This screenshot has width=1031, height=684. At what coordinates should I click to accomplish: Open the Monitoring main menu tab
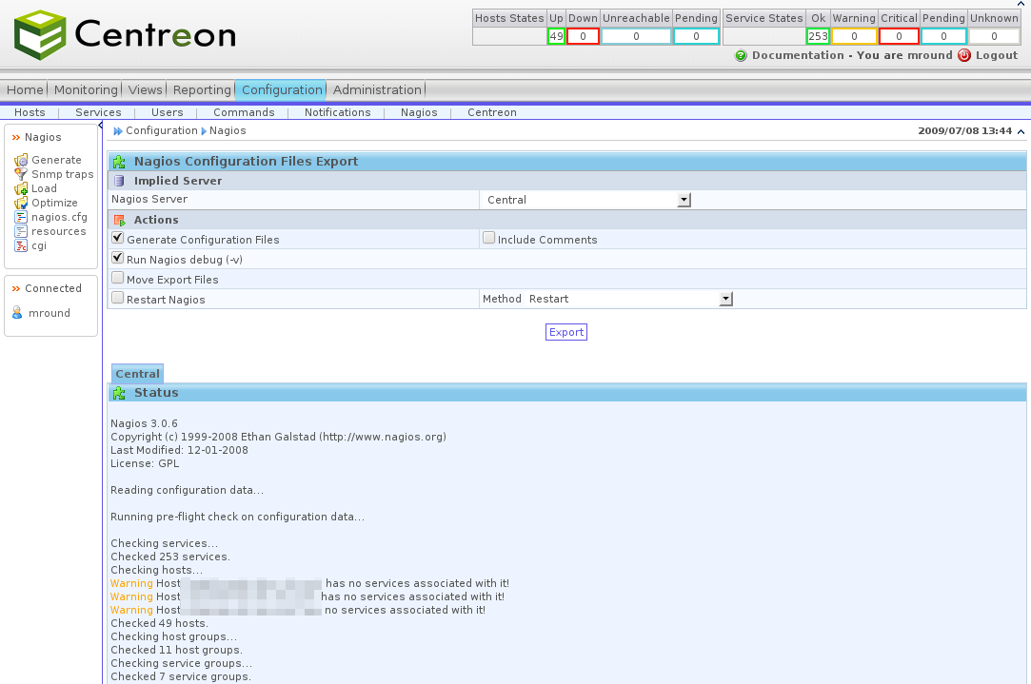(86, 89)
